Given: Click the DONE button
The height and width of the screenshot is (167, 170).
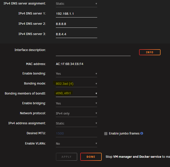Looking at the screenshot, I should click(x=91, y=157).
